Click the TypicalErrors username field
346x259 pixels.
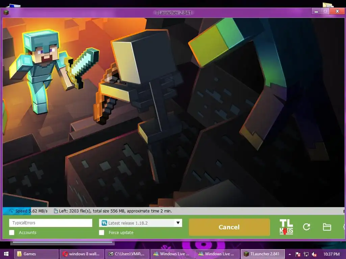click(x=51, y=223)
